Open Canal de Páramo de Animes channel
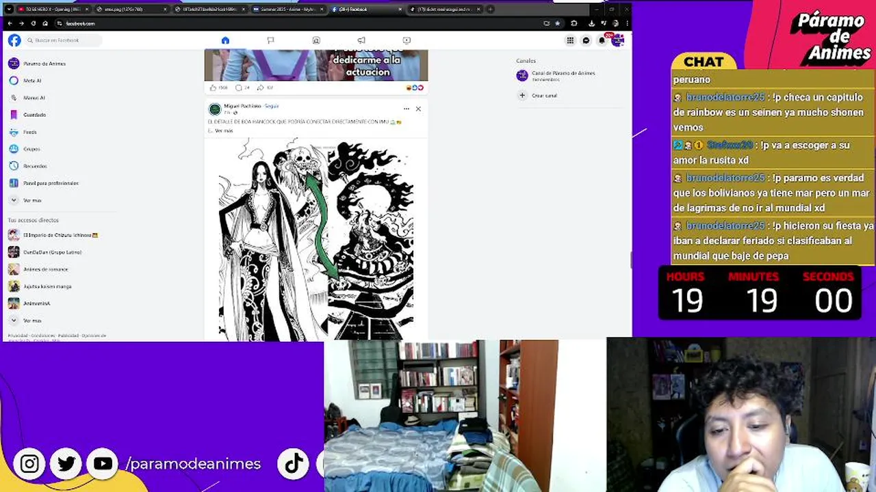Screen dimensions: 876x492 point(556,76)
